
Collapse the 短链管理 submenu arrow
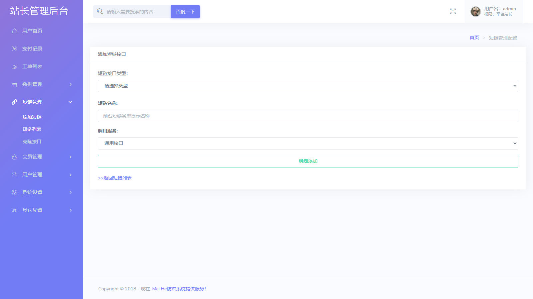[70, 102]
